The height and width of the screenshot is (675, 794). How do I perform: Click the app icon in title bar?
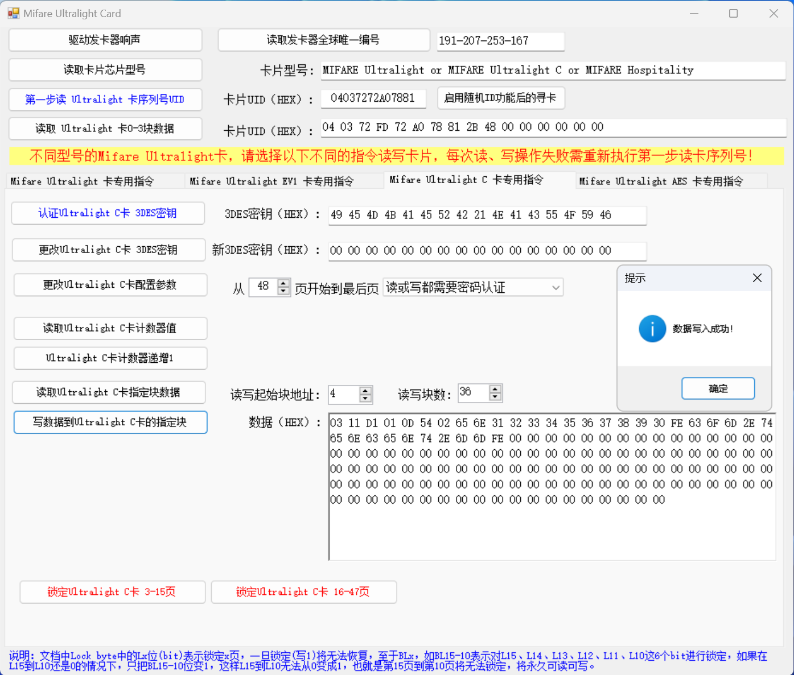coord(13,13)
